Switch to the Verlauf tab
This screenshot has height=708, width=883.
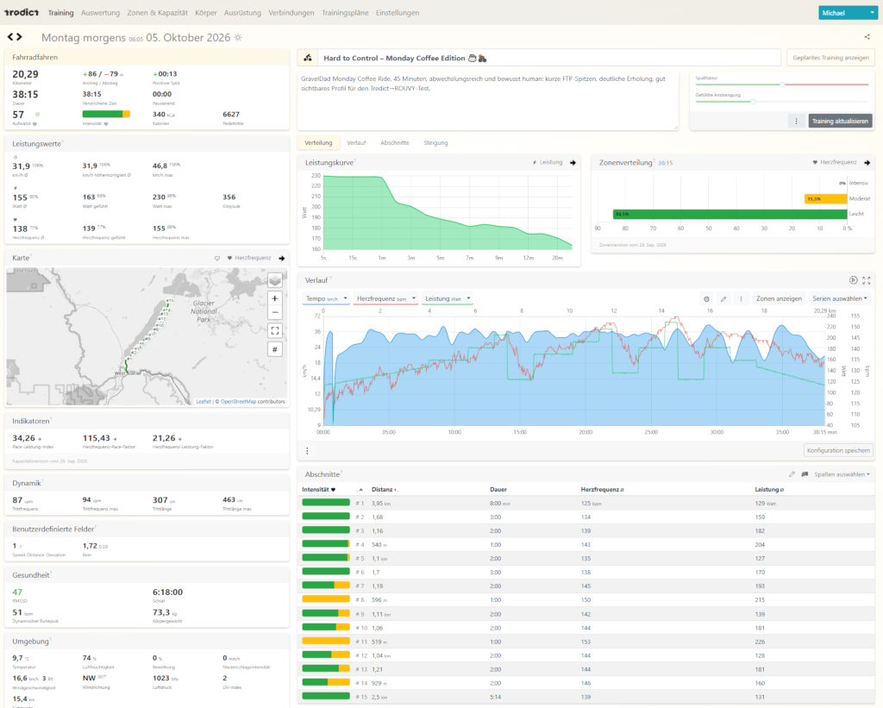click(356, 142)
